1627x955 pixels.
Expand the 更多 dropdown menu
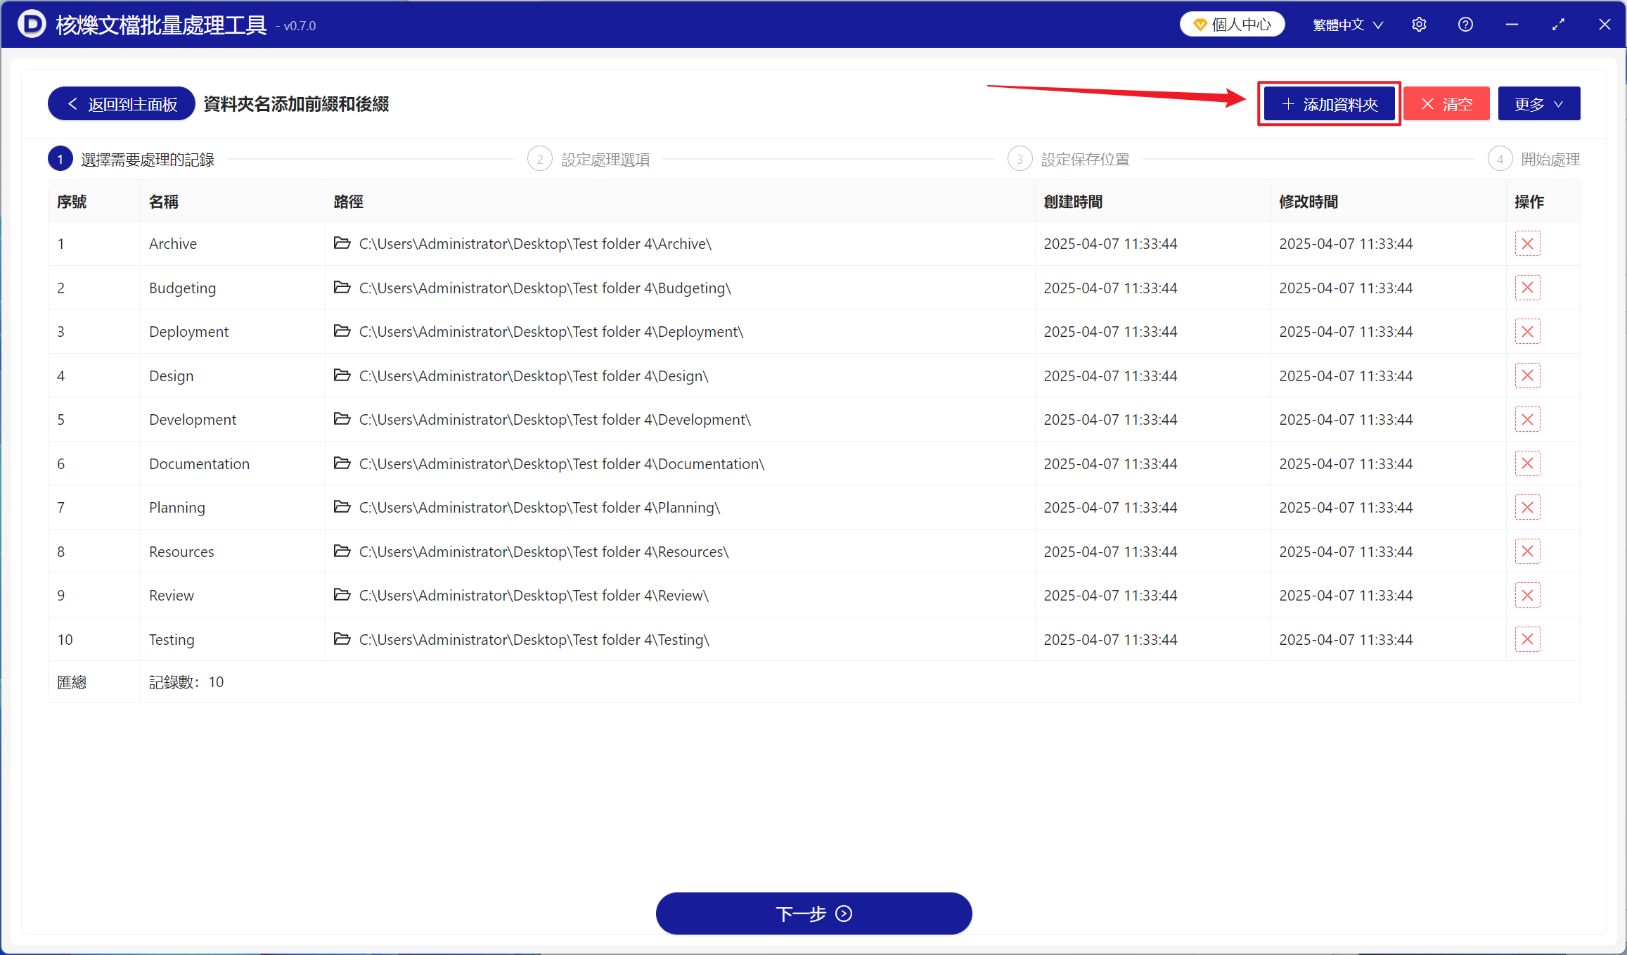click(1538, 104)
